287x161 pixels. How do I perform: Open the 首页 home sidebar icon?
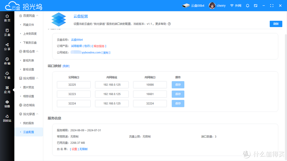(x=7, y=18)
